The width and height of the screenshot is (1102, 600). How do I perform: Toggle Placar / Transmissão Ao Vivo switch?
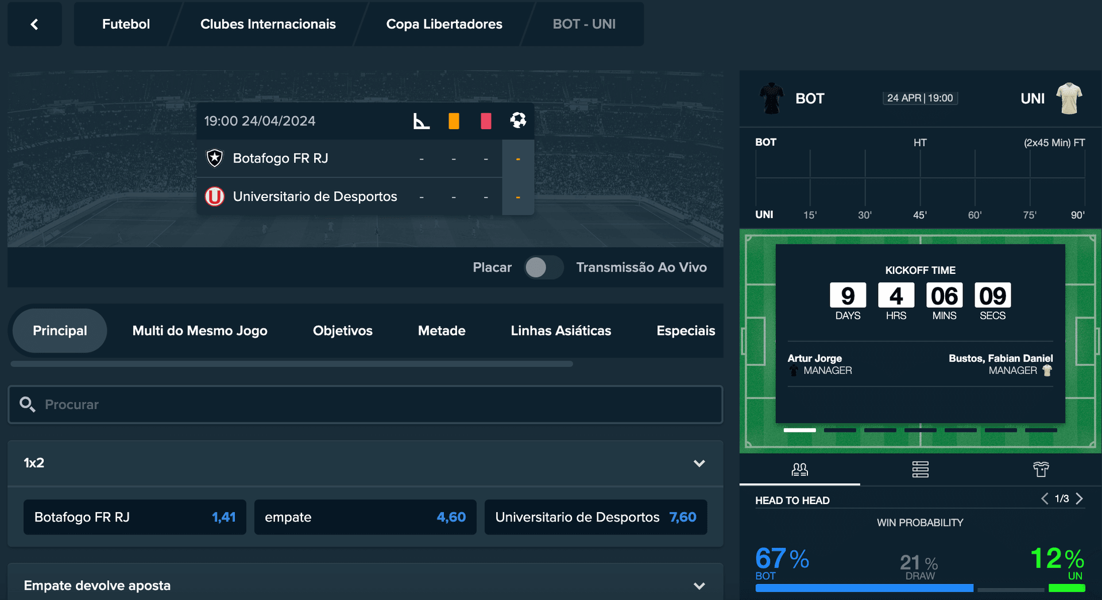[543, 268]
